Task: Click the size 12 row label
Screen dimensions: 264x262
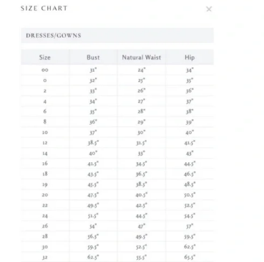Action: [45, 143]
